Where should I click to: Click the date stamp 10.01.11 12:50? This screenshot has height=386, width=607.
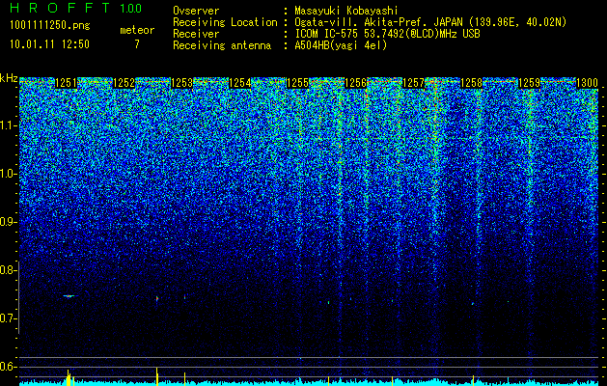pyautogui.click(x=49, y=43)
